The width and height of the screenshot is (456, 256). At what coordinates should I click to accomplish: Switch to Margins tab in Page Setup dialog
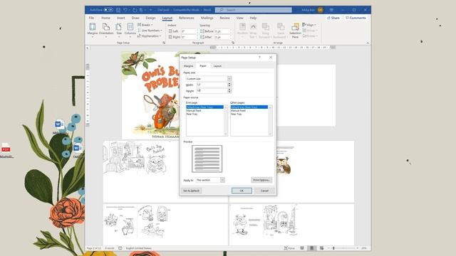(188, 66)
